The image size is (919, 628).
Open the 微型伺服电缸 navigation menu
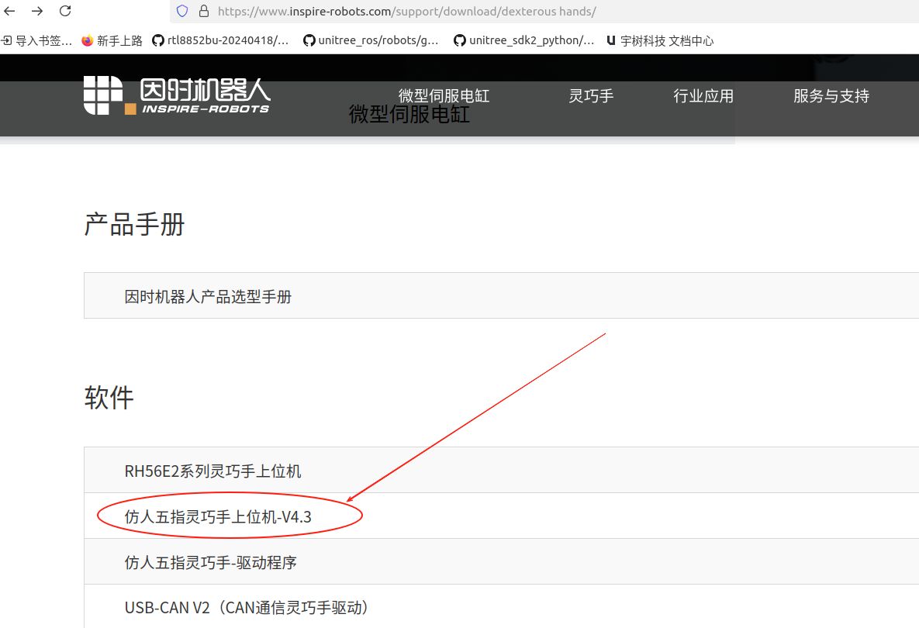(x=444, y=95)
